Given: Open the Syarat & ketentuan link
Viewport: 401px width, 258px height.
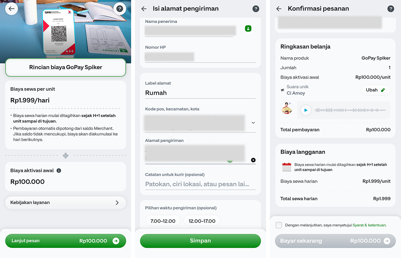Looking at the screenshot, I should (369, 225).
